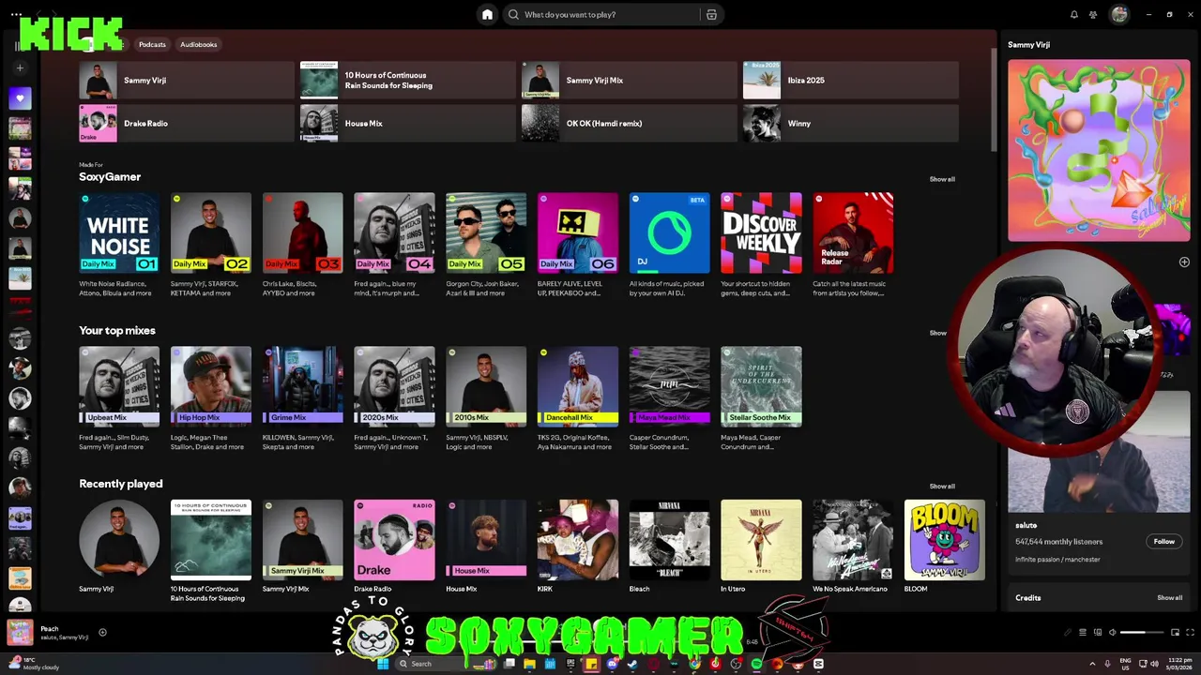Add Peach to Liked Songs from player bar
Image resolution: width=1201 pixels, height=675 pixels.
(x=102, y=632)
